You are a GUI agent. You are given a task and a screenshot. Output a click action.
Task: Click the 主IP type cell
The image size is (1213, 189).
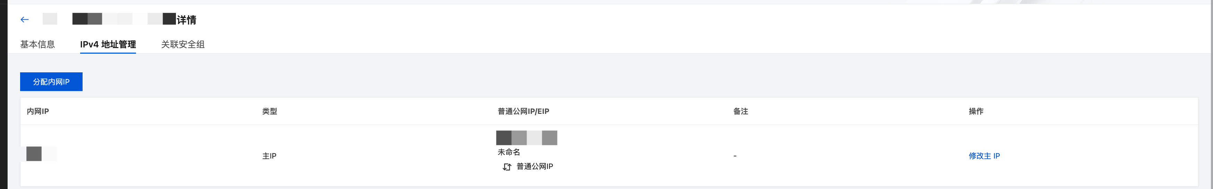point(269,156)
